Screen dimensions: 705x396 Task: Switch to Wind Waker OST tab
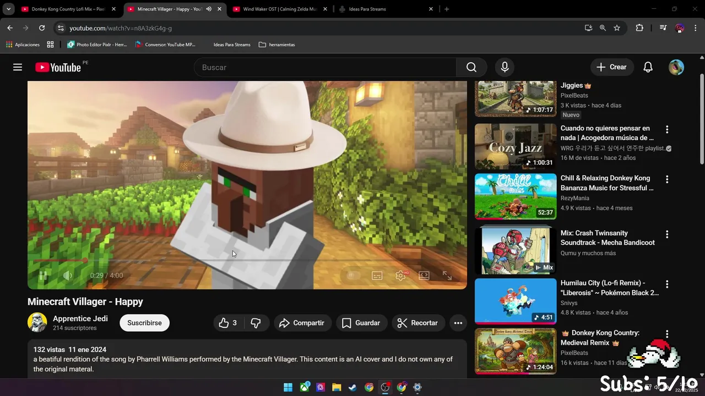tap(280, 9)
